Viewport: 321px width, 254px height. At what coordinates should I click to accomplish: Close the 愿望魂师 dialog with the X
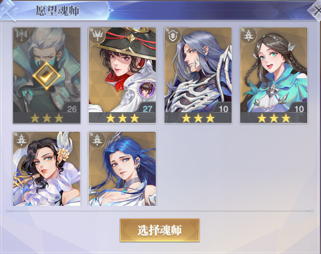(316, 10)
